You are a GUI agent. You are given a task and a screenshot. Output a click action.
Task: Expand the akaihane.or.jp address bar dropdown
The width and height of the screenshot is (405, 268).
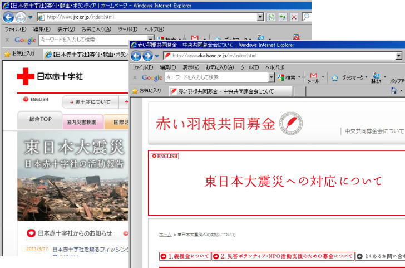[399, 56]
